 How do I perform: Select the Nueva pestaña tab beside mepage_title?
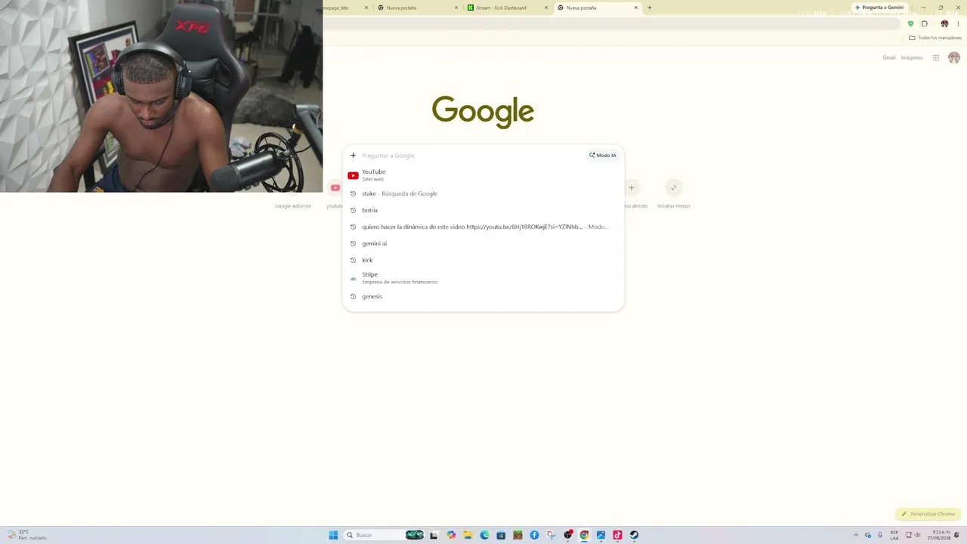point(417,8)
